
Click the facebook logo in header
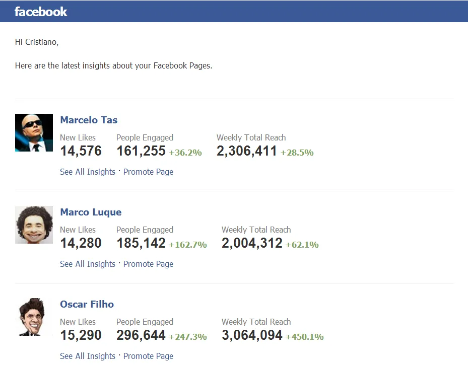coord(41,12)
